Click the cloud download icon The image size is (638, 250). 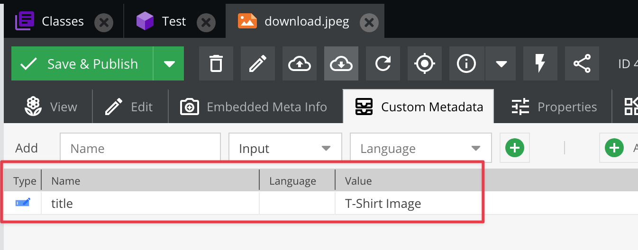pos(341,63)
